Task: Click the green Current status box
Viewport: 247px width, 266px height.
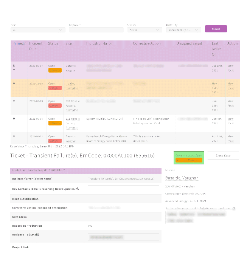Action: point(189,158)
